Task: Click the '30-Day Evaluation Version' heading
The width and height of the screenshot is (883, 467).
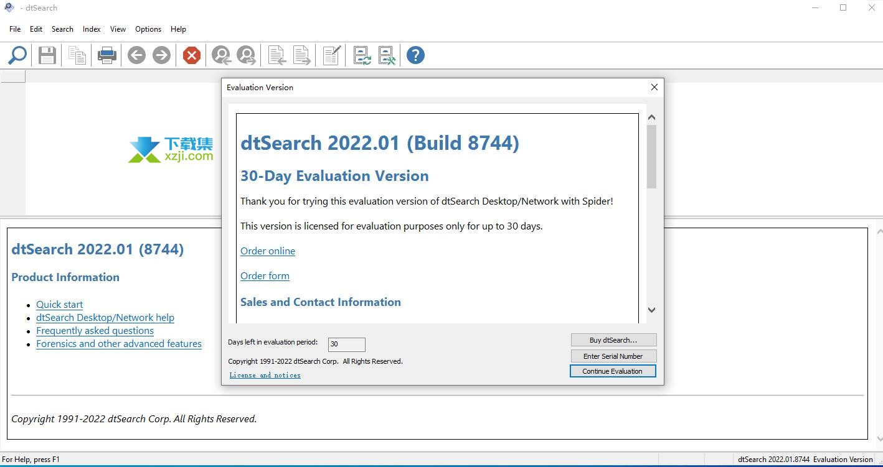Action: click(x=334, y=176)
